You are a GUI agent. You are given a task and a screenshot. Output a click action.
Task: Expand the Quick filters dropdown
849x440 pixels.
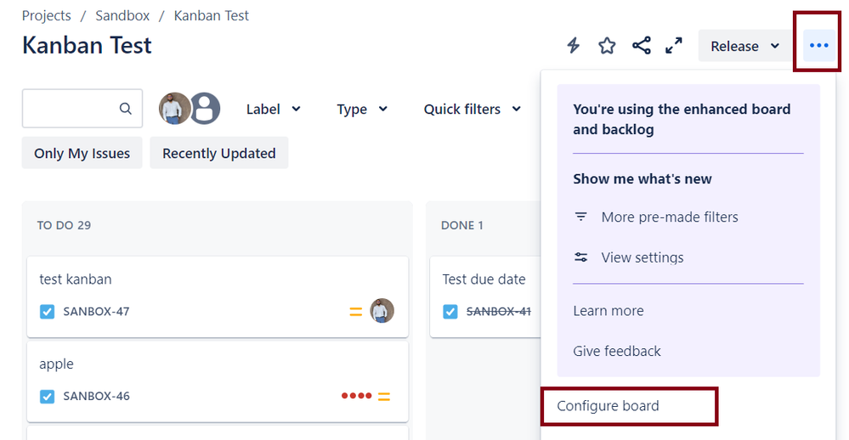(473, 109)
